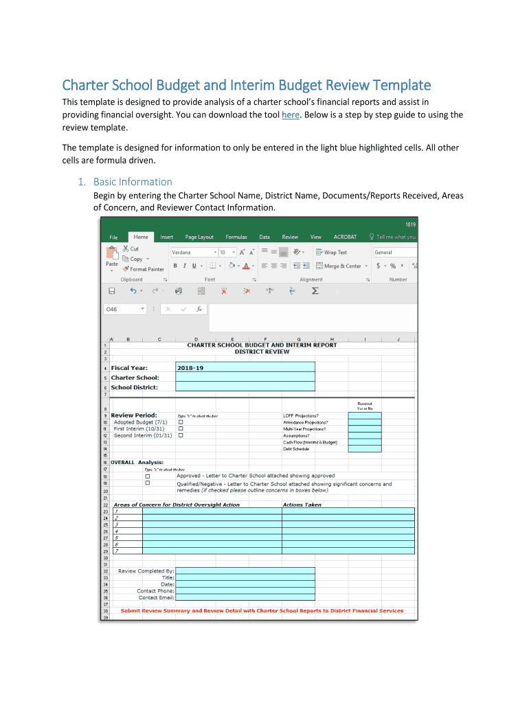Check the First Interim (10/31) box
The width and height of the screenshot is (529, 703).
point(181,428)
